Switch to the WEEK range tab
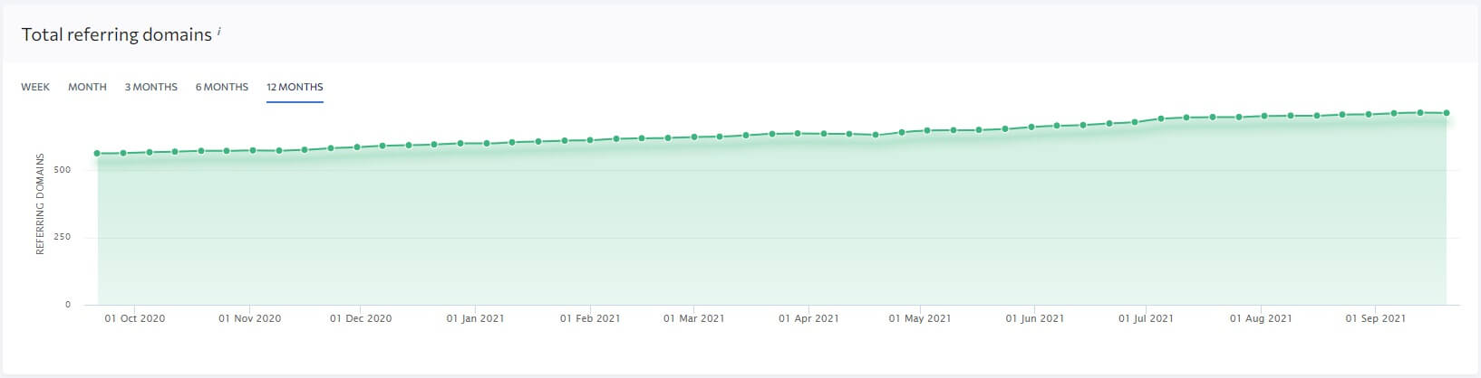 35,87
